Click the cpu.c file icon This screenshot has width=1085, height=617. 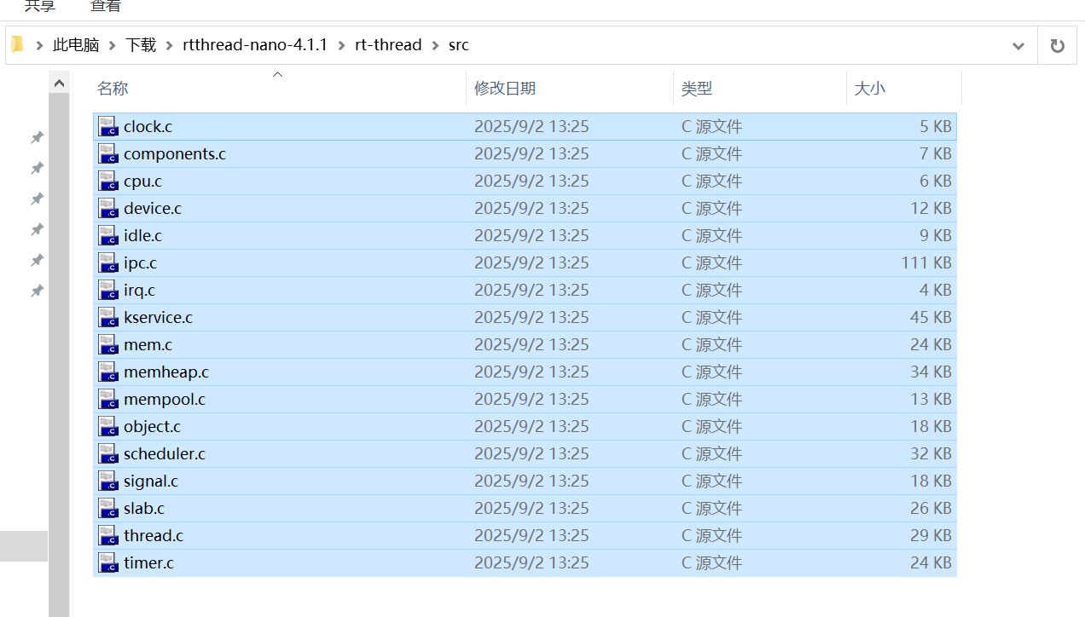107,181
